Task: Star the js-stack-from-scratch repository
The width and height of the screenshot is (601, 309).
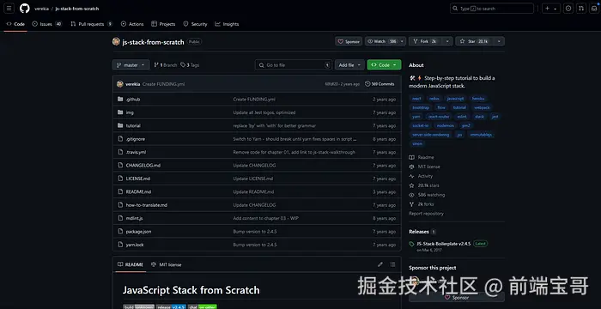Action: click(474, 41)
